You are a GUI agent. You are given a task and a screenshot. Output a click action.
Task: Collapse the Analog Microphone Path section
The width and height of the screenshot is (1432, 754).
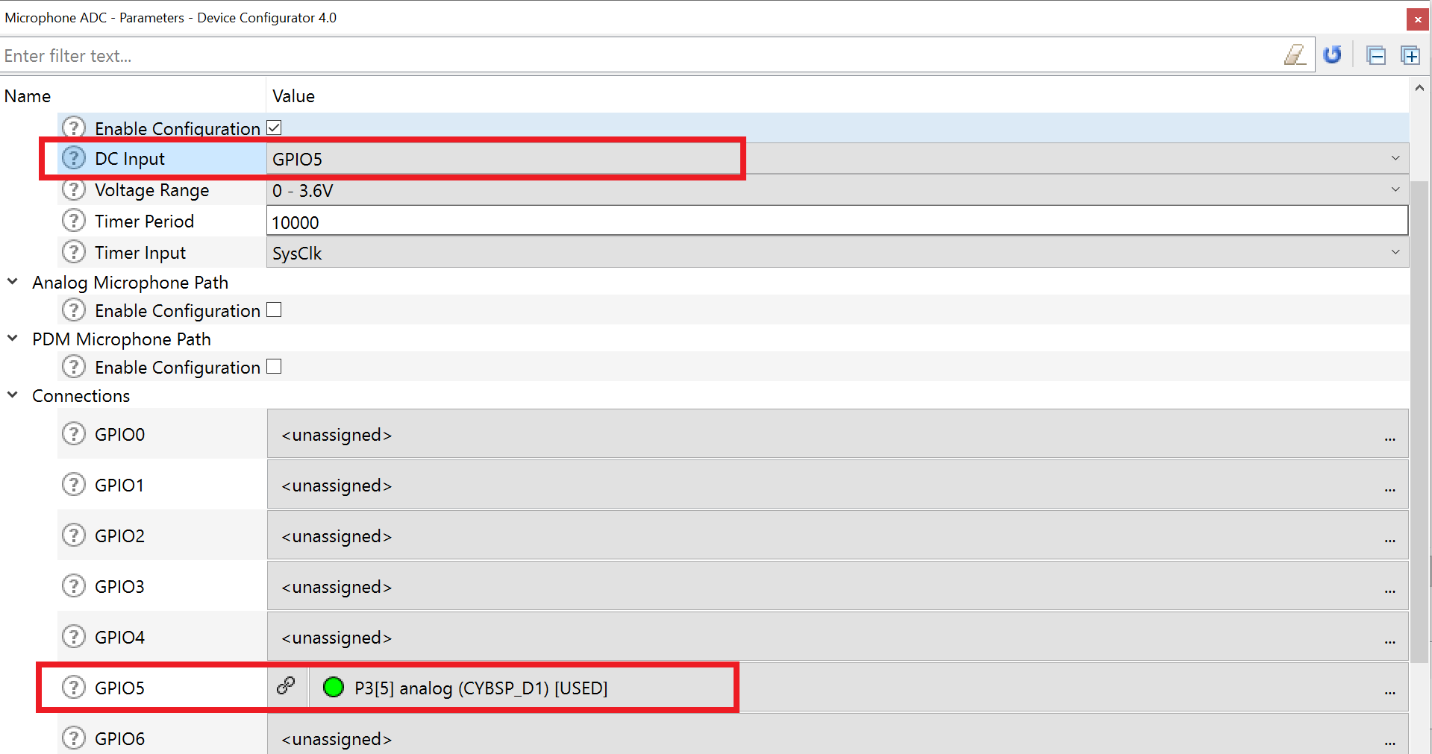(13, 282)
